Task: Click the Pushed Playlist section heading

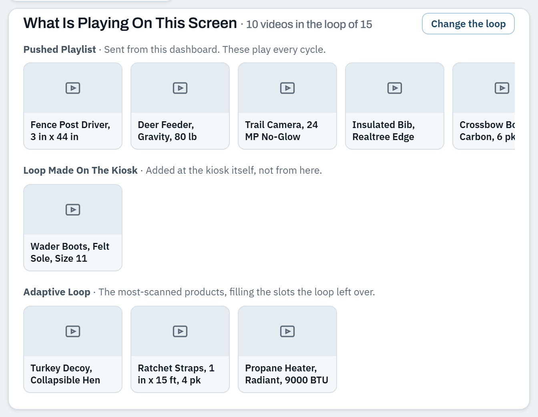Action: click(x=60, y=50)
